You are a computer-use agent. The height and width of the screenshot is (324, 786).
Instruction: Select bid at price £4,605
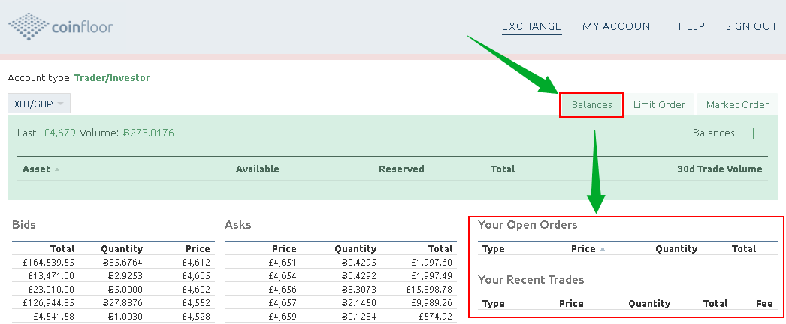113,275
